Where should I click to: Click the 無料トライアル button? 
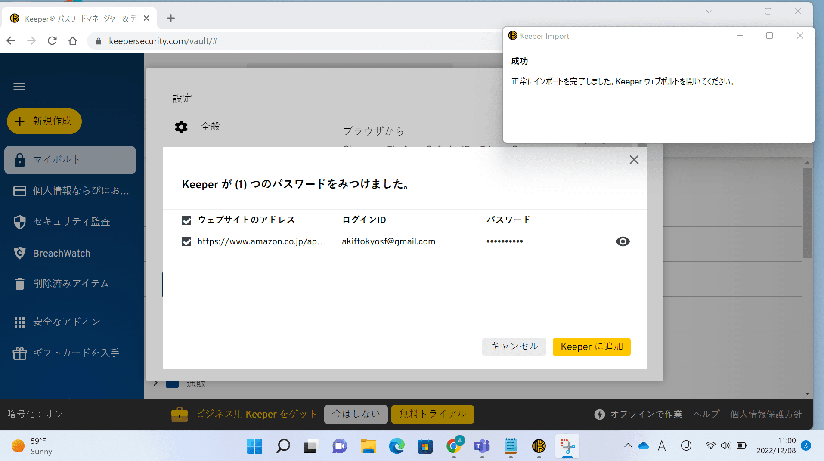[x=432, y=414]
